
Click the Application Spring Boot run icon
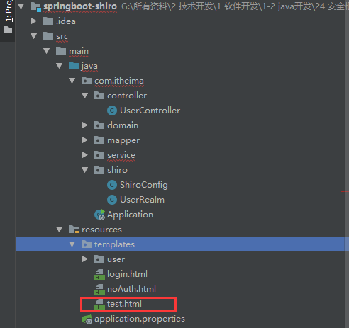pos(99,215)
